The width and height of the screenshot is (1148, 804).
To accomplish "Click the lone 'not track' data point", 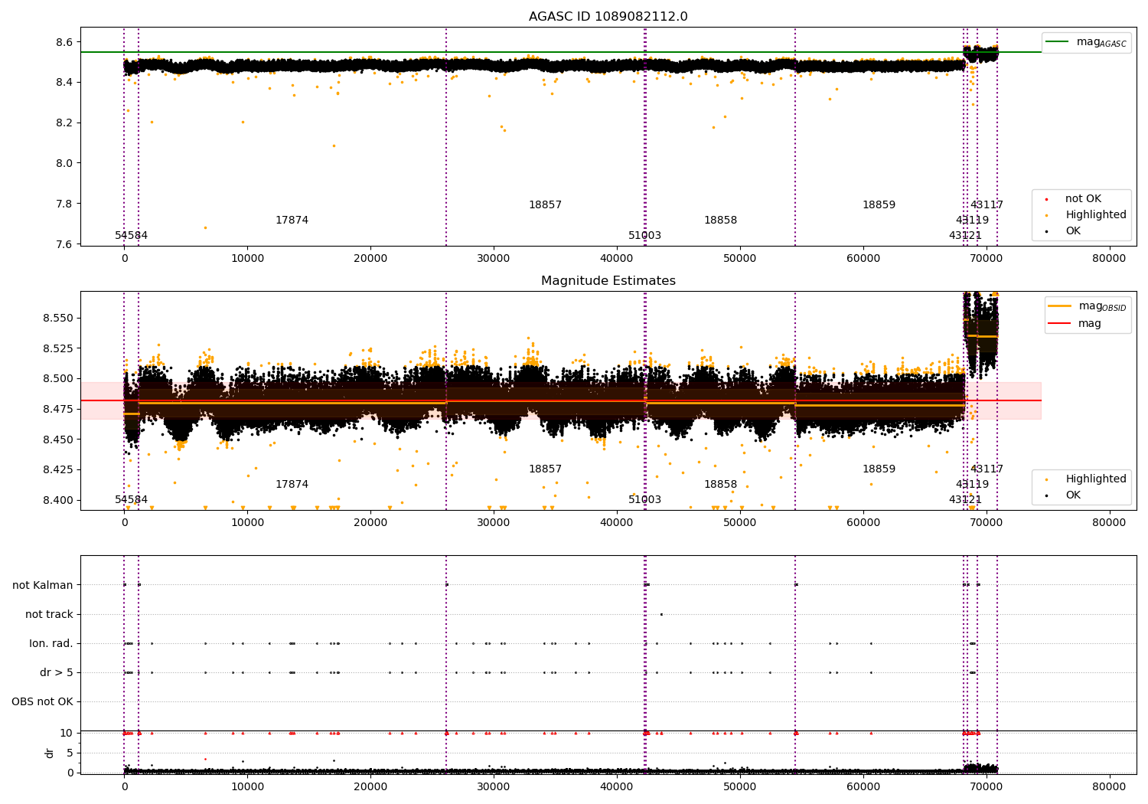I will click(661, 614).
